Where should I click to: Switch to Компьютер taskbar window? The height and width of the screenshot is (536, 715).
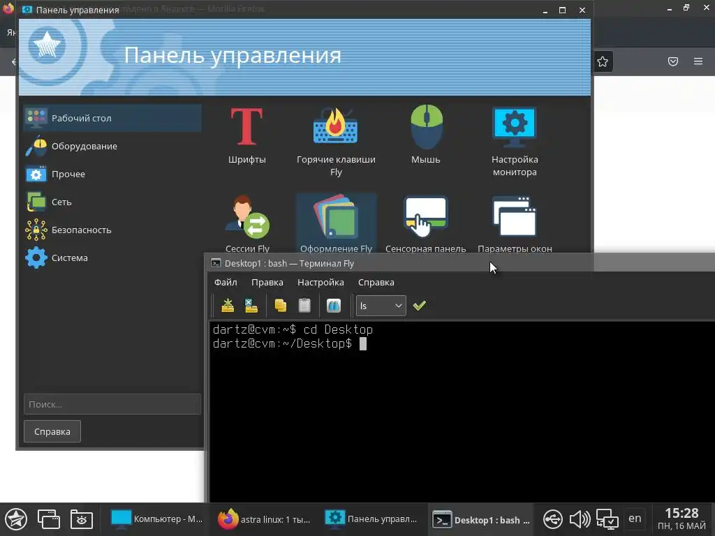click(157, 519)
